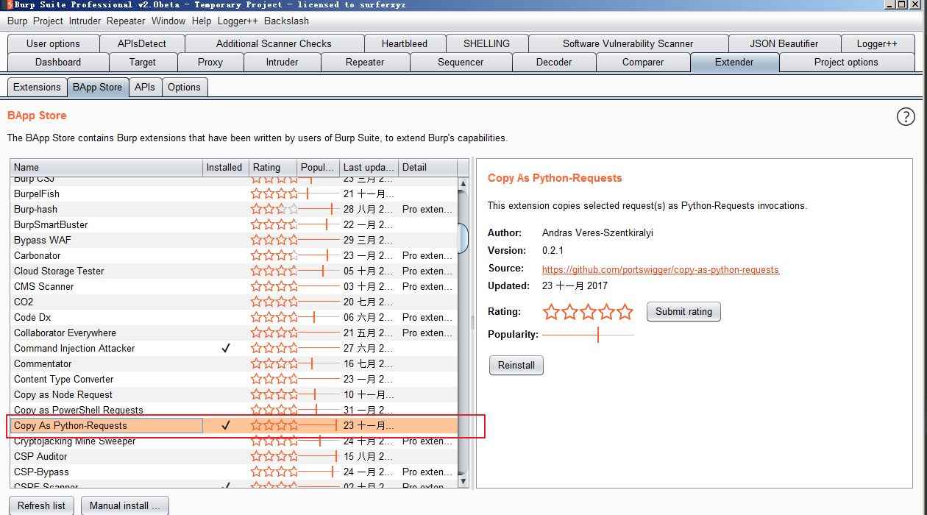Rate fifth star in detail panel

625,312
